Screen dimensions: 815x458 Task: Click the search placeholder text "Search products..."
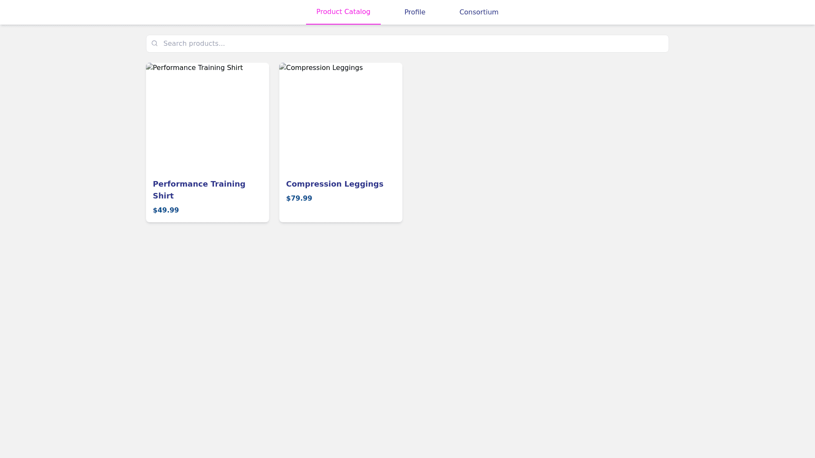tap(194, 44)
